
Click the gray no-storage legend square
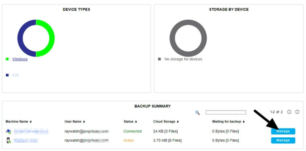pyautogui.click(x=159, y=59)
